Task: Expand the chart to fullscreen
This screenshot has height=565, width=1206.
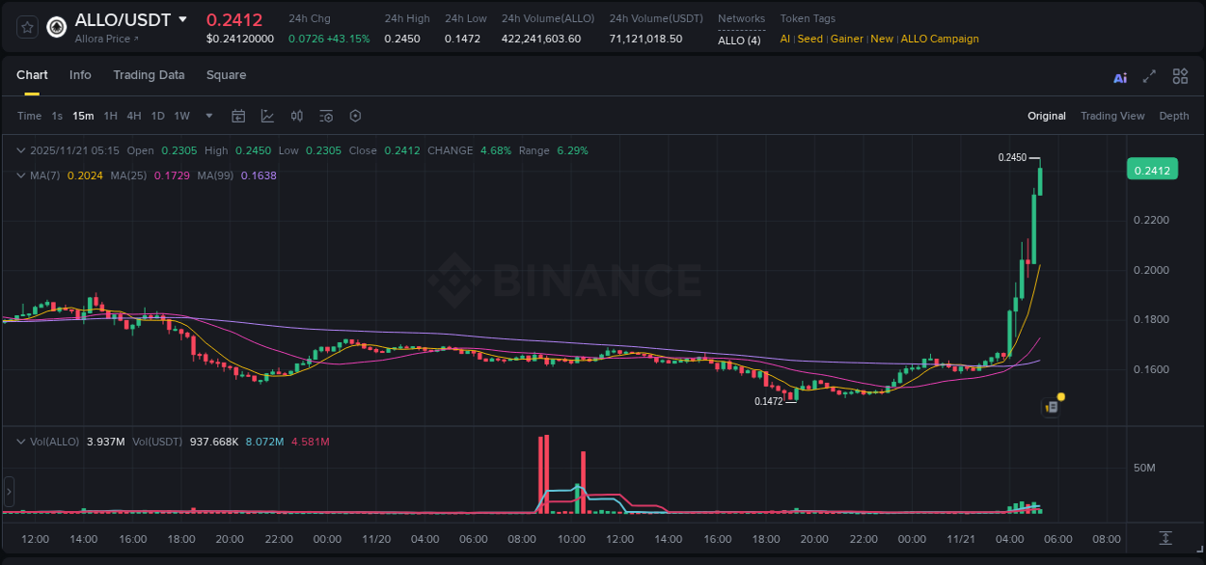Action: pyautogui.click(x=1150, y=75)
